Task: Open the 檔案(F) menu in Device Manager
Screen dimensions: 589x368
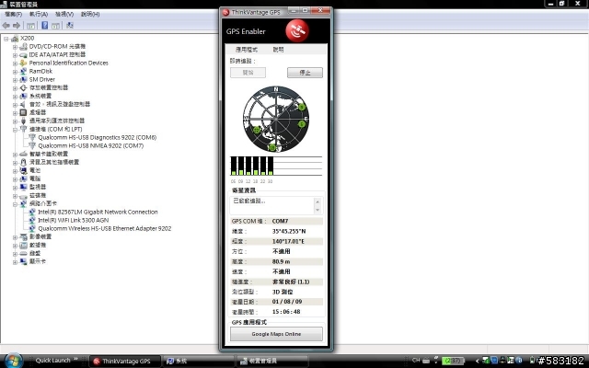Action: point(13,15)
